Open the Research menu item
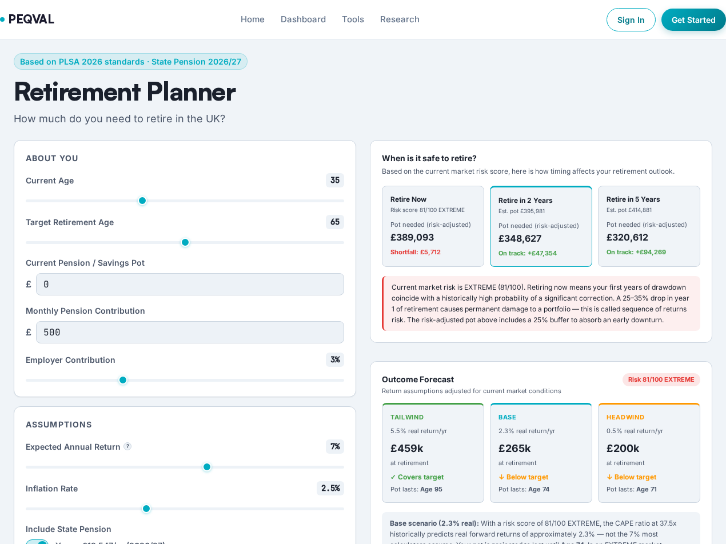The image size is (726, 544). [x=400, y=19]
